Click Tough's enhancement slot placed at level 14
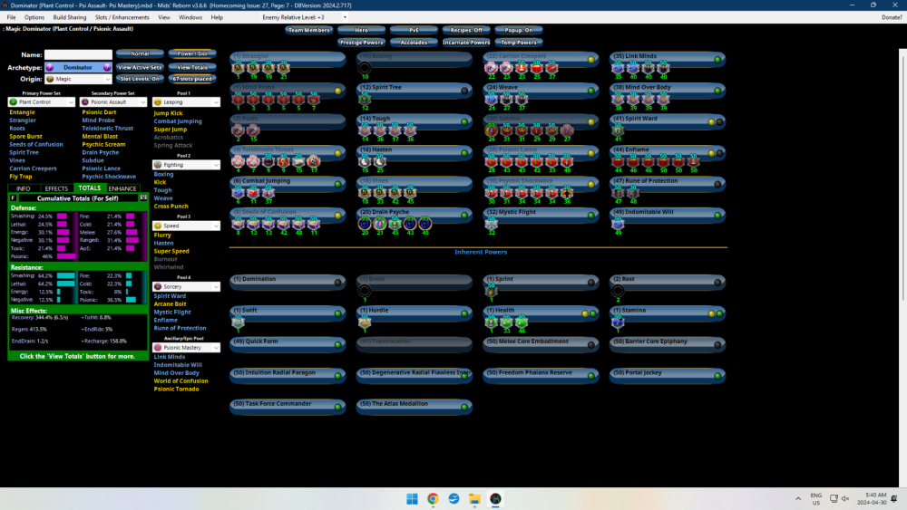 (x=365, y=130)
